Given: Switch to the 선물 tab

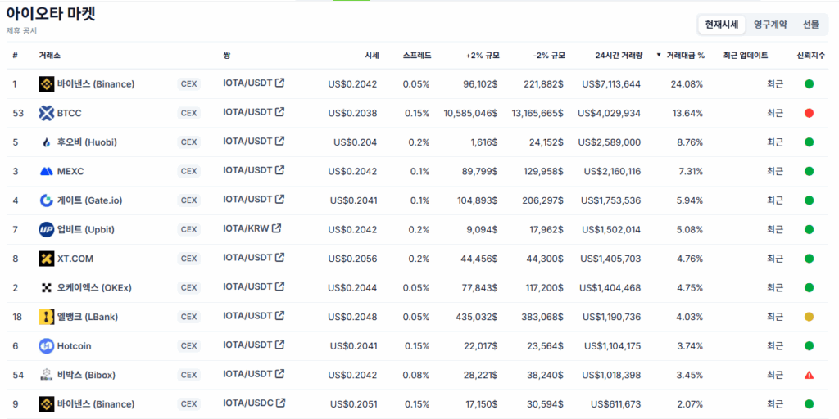Looking at the screenshot, I should point(810,24).
